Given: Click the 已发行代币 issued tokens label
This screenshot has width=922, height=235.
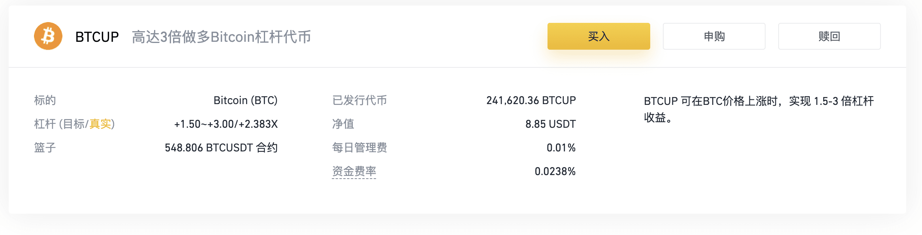Looking at the screenshot, I should pos(359,100).
